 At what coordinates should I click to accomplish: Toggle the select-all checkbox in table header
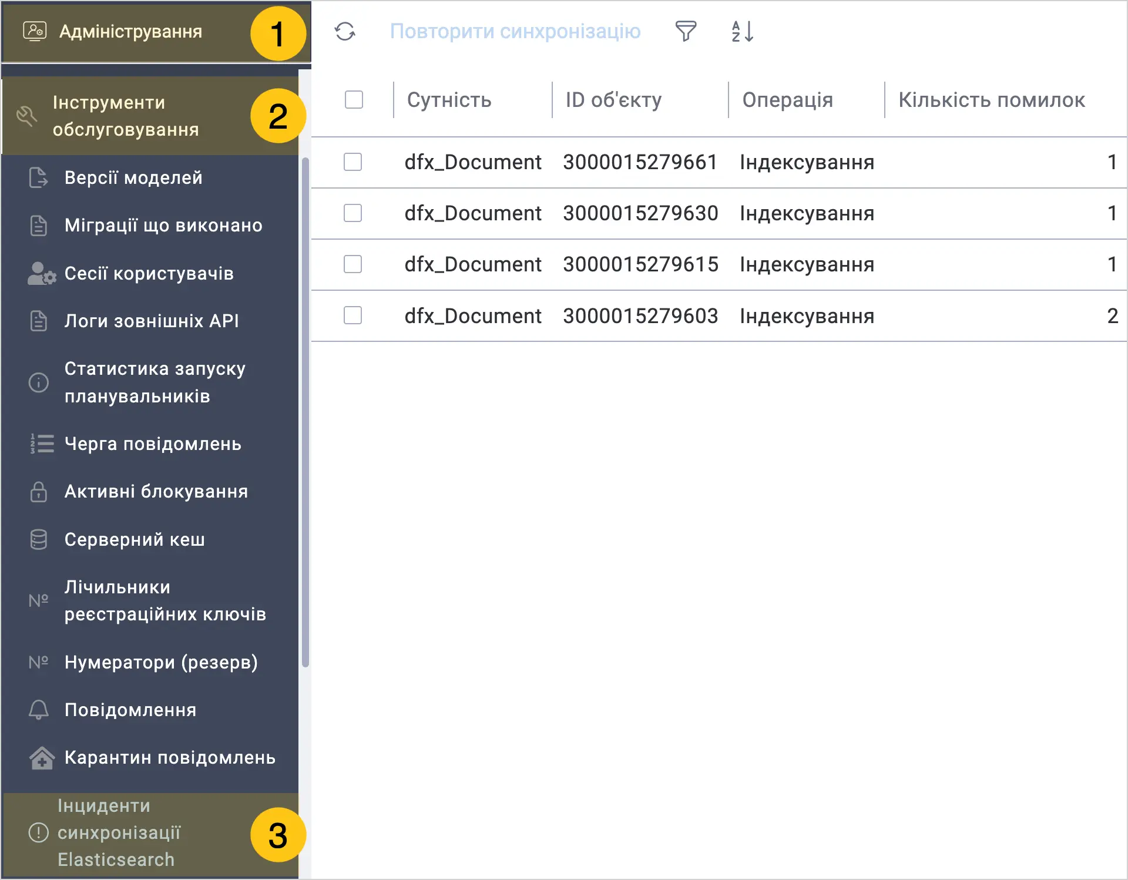[x=354, y=99]
